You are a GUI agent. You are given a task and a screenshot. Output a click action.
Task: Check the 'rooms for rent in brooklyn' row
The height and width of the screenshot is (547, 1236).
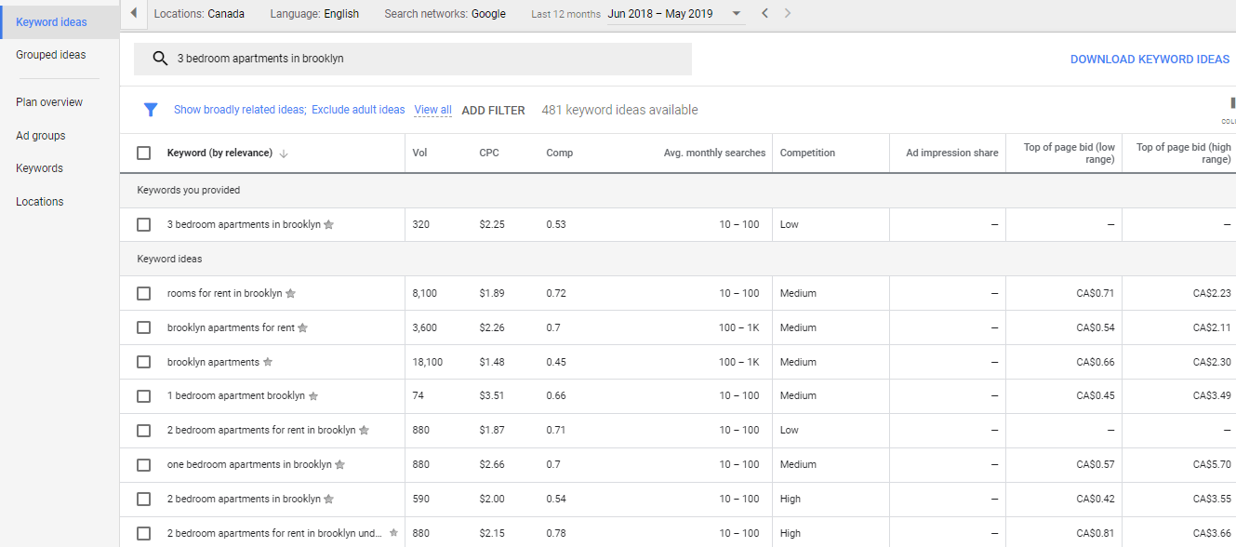pos(143,293)
